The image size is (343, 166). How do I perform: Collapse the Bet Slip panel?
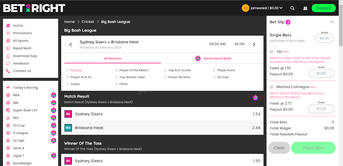click(332, 22)
